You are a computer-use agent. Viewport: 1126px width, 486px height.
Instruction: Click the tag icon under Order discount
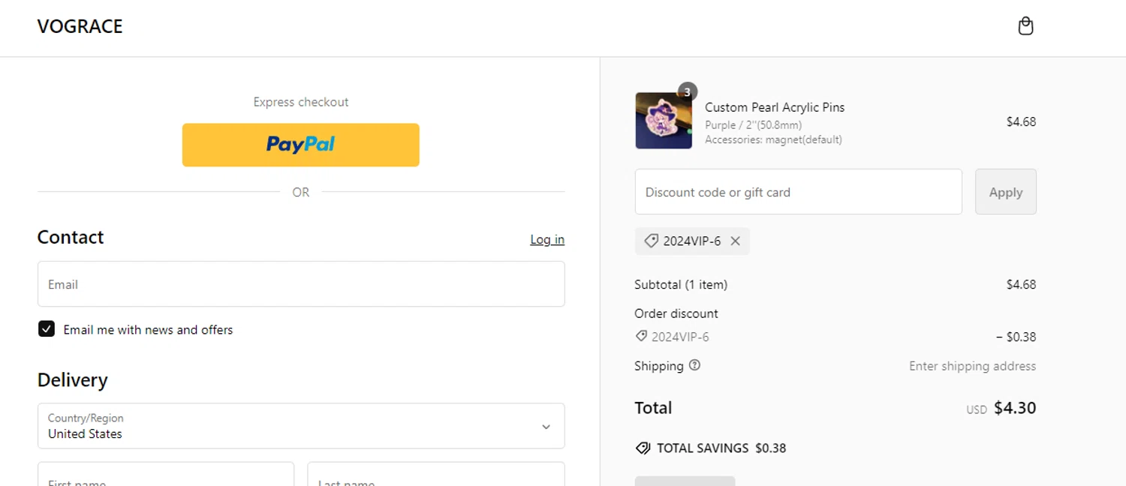(641, 336)
